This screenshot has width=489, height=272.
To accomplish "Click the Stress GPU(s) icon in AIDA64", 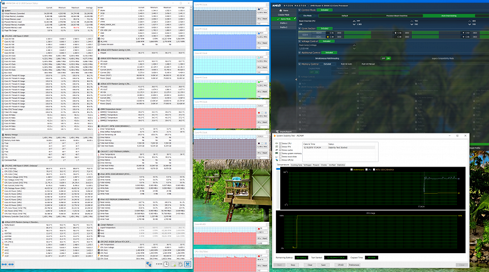I will 278,160.
